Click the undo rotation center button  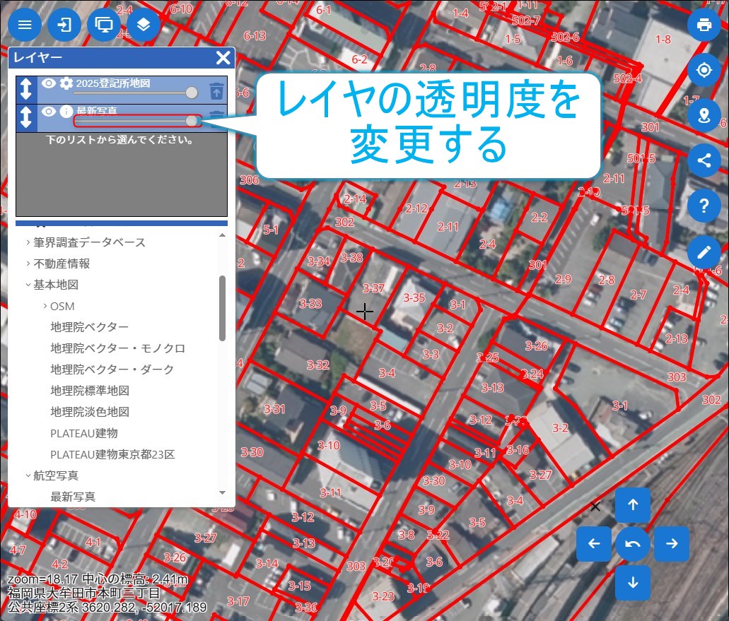coord(633,544)
